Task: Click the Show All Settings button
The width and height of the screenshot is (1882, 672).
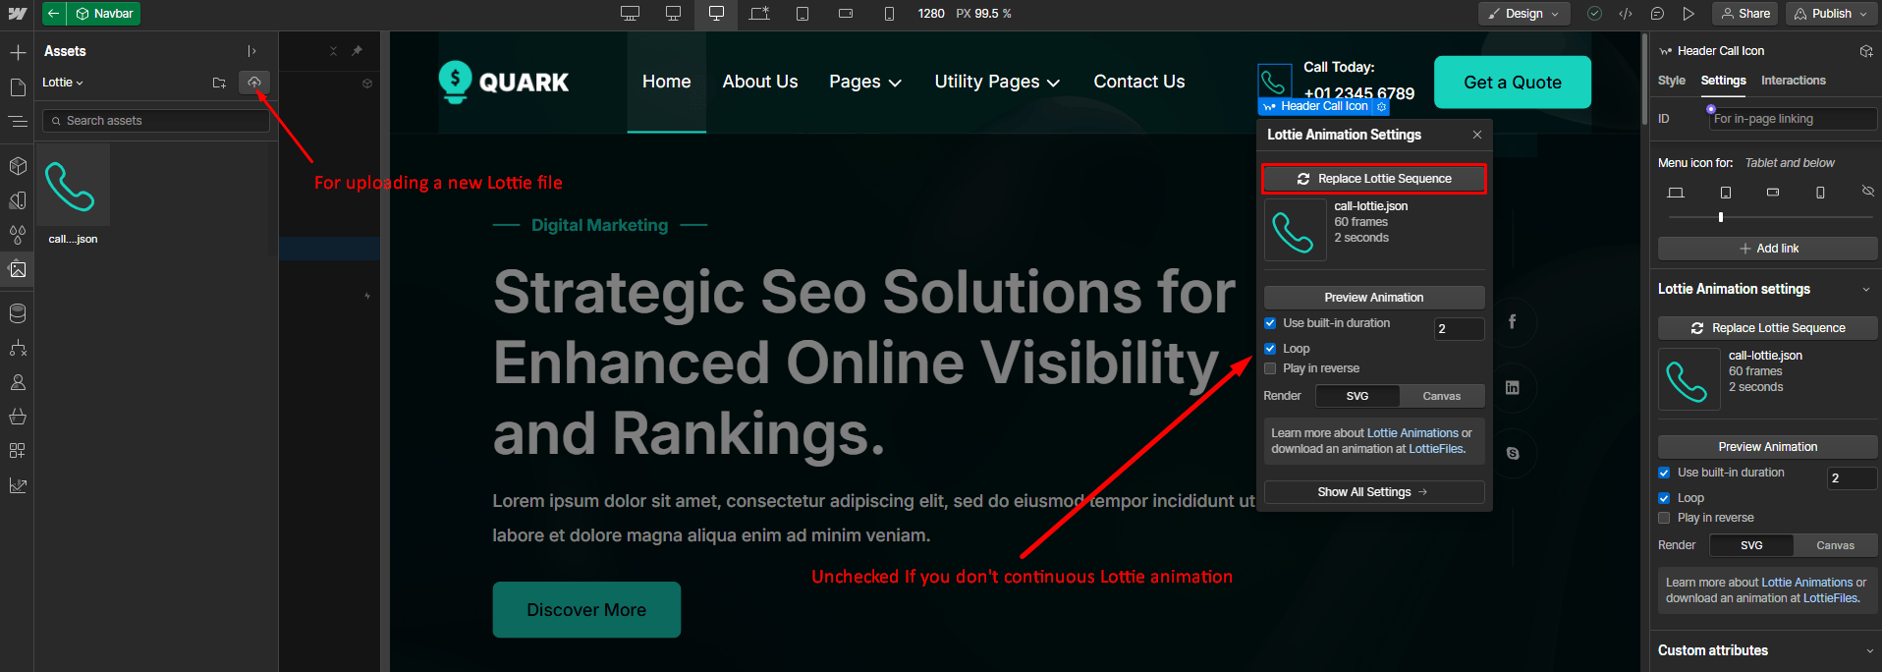Action: (x=1373, y=492)
